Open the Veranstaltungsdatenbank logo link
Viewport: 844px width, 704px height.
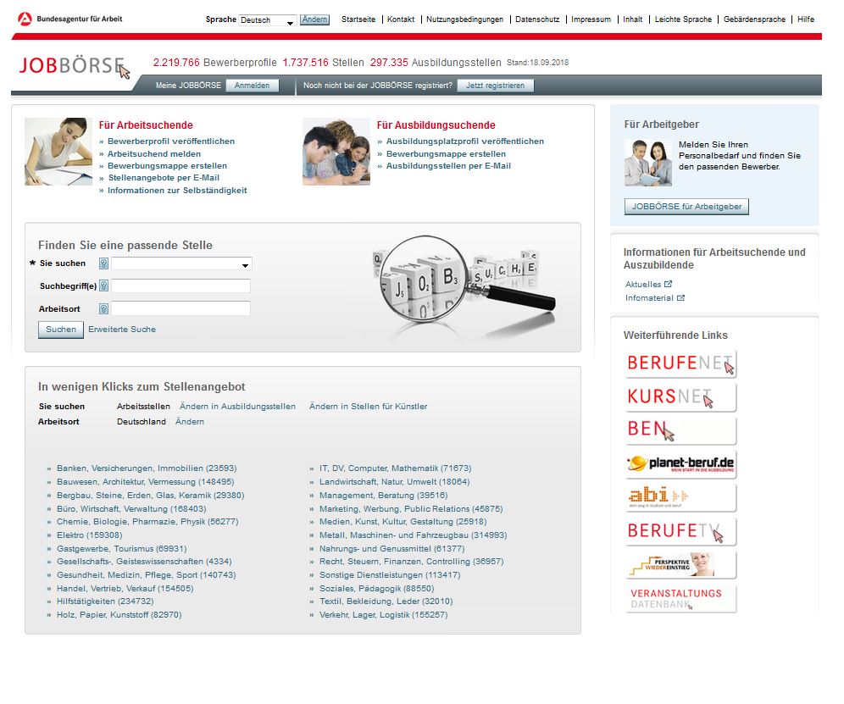point(681,598)
